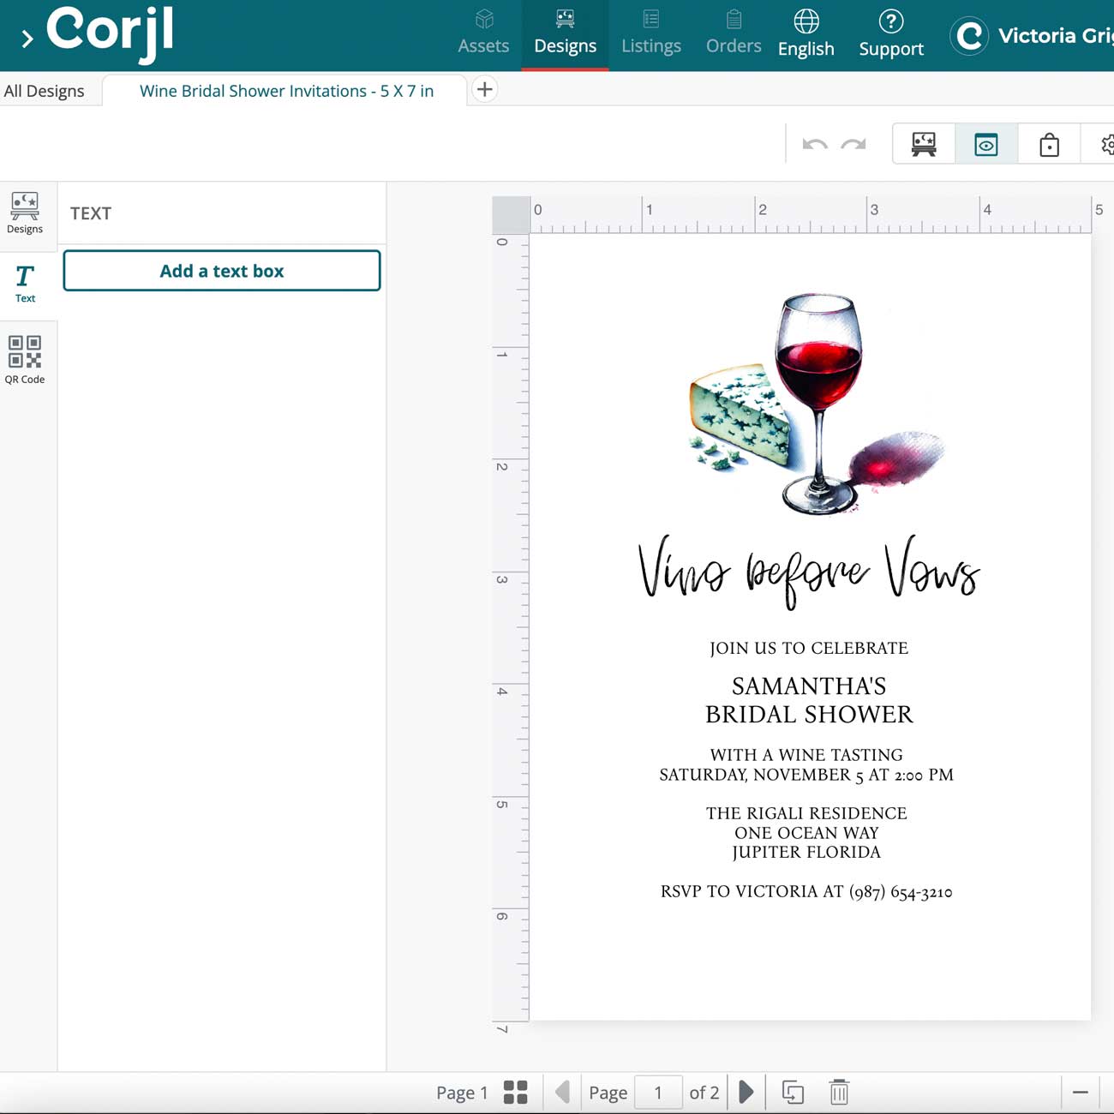
Task: Open the English language selector
Action: coord(806,34)
